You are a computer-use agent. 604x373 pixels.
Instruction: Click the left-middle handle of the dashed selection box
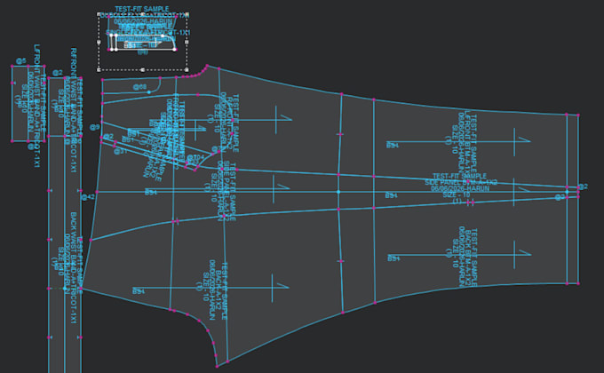tap(99, 42)
